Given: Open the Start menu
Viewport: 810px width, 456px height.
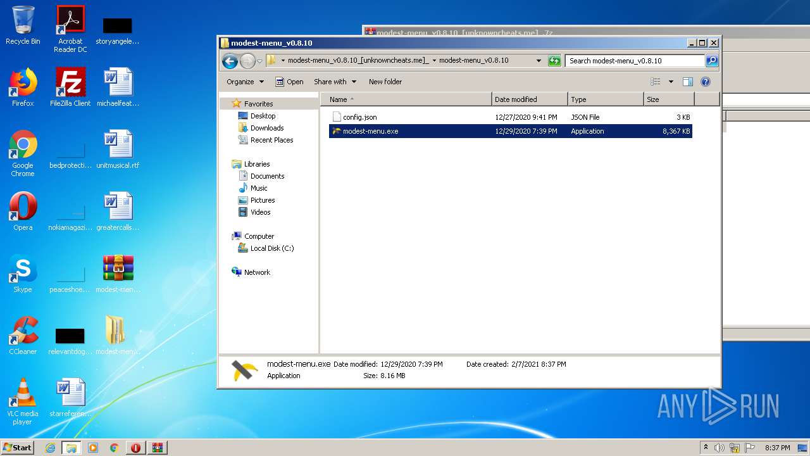Looking at the screenshot, I should 18,448.
